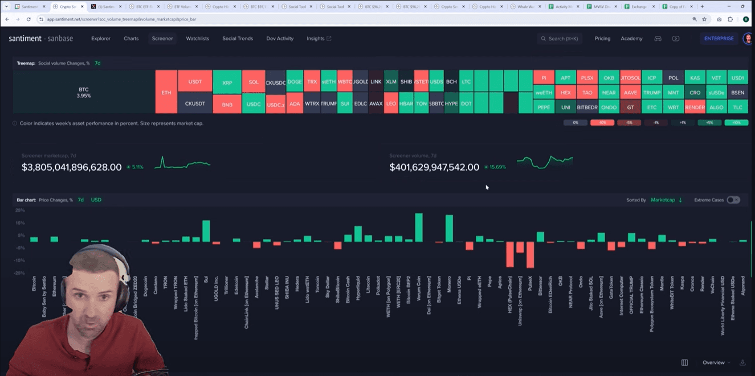Image resolution: width=755 pixels, height=376 pixels.
Task: Open the Discord community icon
Action: tap(658, 39)
